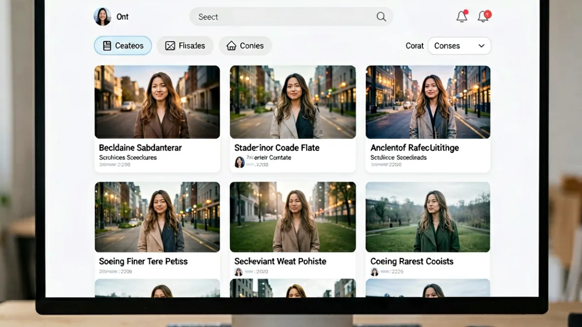Open the Staderinor Coade Flate card thumbnail
582x327 pixels.
coord(292,102)
